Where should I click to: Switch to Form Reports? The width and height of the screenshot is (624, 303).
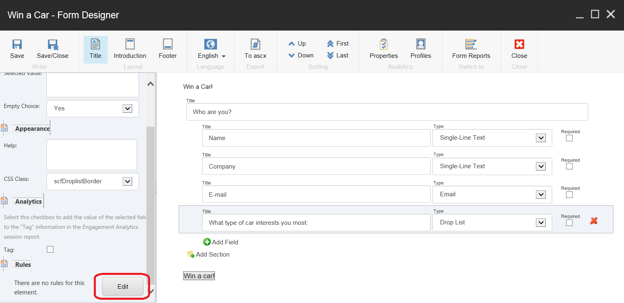click(471, 45)
